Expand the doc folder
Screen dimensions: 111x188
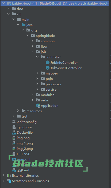(x=8, y=9)
